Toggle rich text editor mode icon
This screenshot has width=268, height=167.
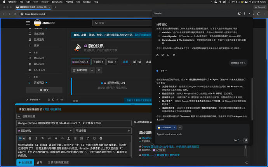tap(22, 138)
